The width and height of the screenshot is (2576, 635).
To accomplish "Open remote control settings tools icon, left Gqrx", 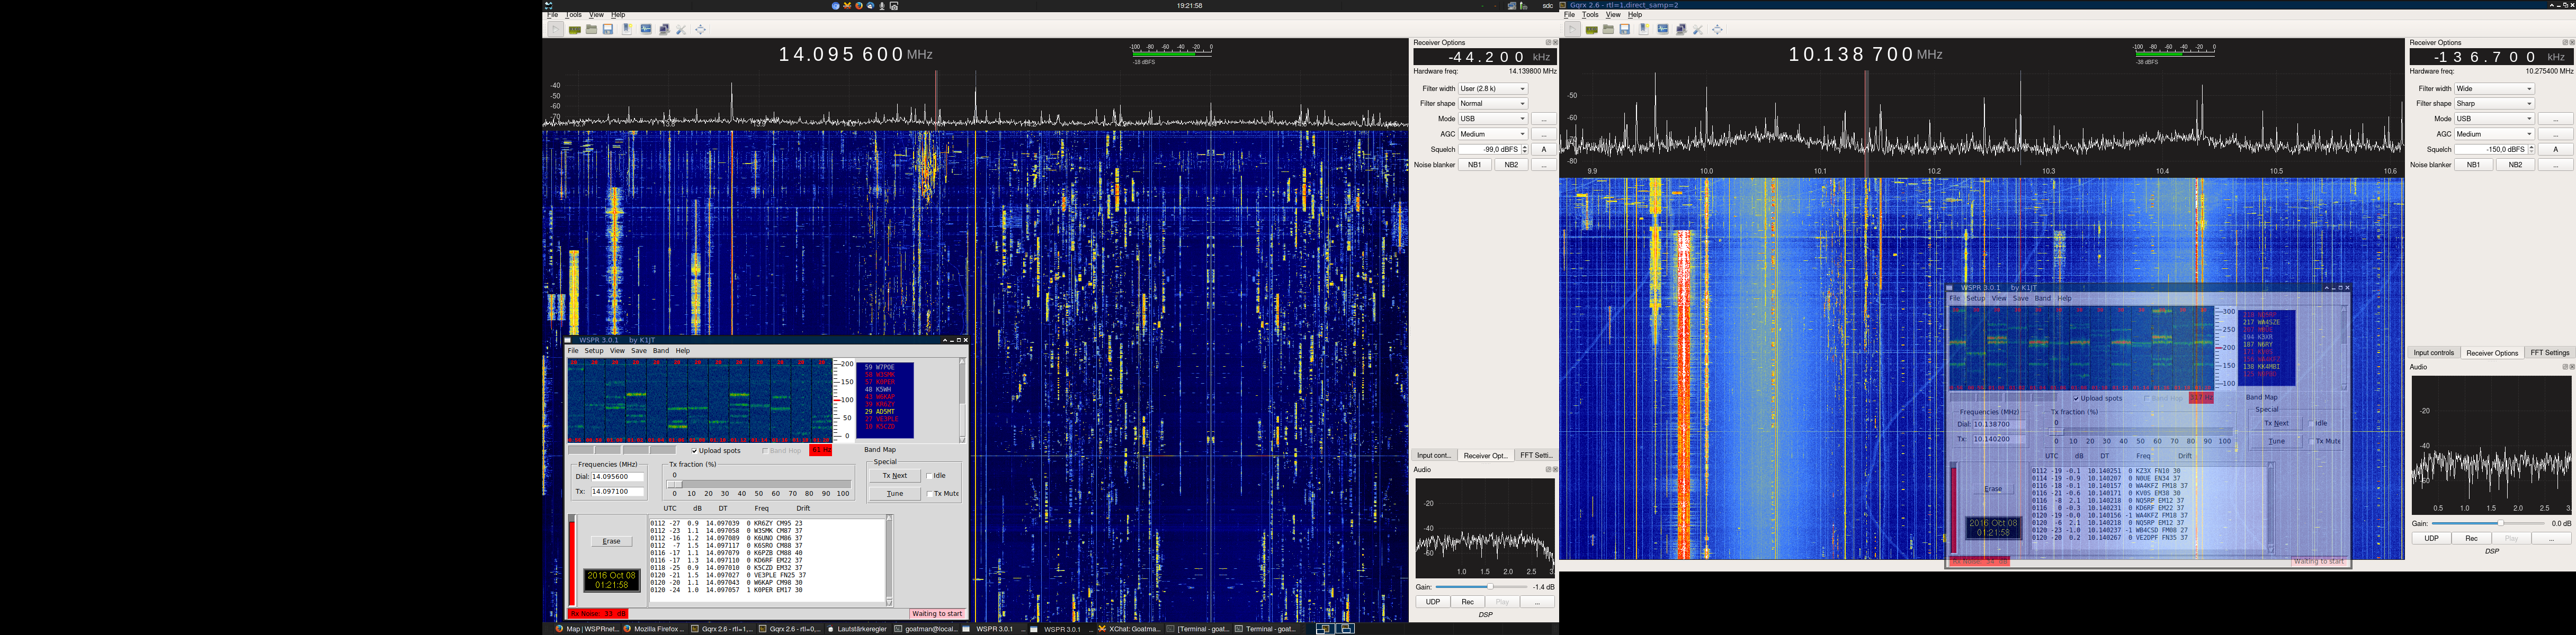I will pos(681,30).
